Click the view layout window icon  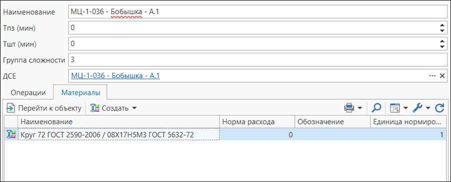[395, 108]
